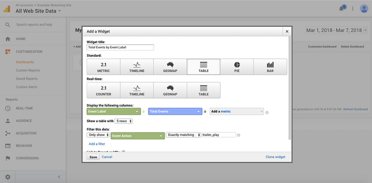Open Custom Alerts in sidebar

pyautogui.click(x=27, y=87)
